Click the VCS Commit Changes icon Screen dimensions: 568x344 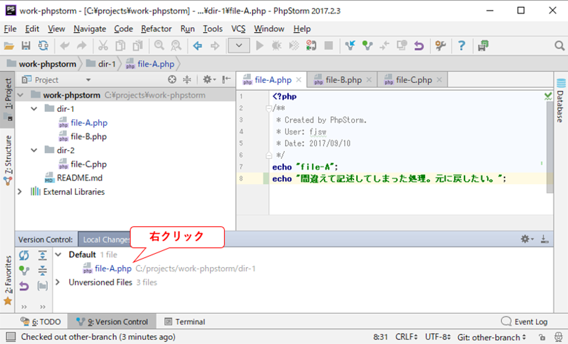point(367,46)
